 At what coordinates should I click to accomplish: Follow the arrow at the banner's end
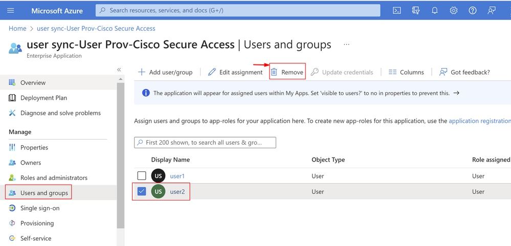click(x=457, y=93)
